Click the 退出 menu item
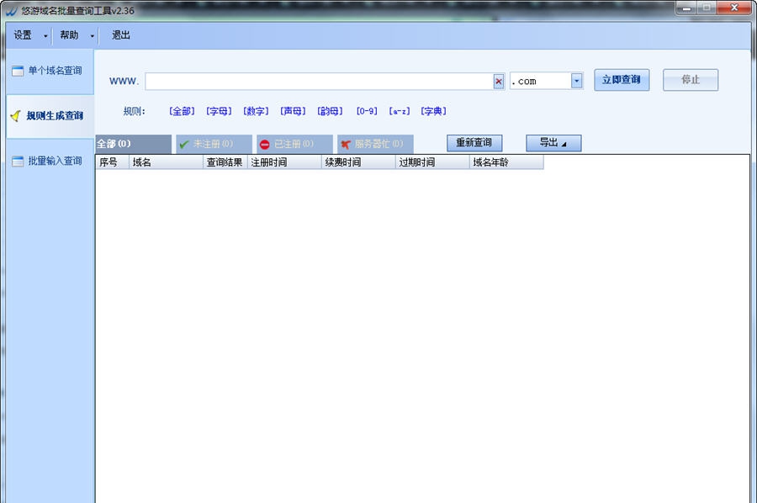 [x=120, y=35]
